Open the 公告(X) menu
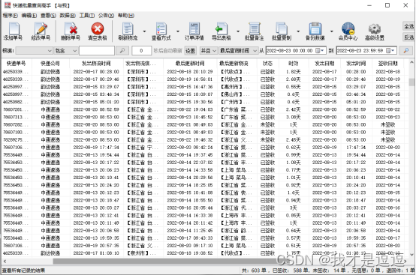Screen dimensions: 416x275 tap(106, 16)
